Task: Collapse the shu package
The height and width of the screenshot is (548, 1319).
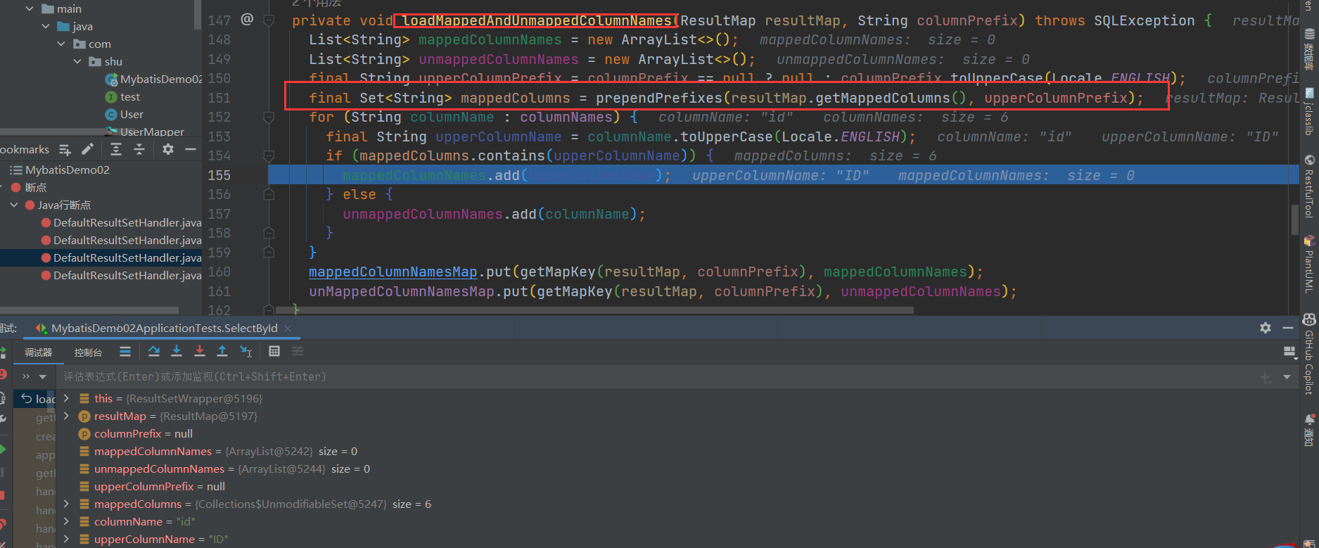Action: pyautogui.click(x=77, y=61)
